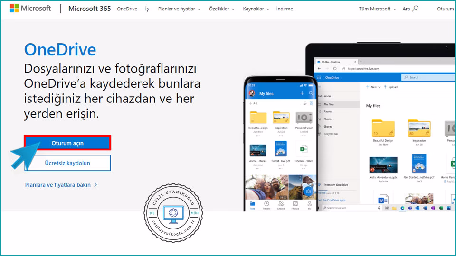Screen dimensions: 456x256
Task: Open Beautiful Design folder in laptop OneDrive
Action: pos(383,128)
